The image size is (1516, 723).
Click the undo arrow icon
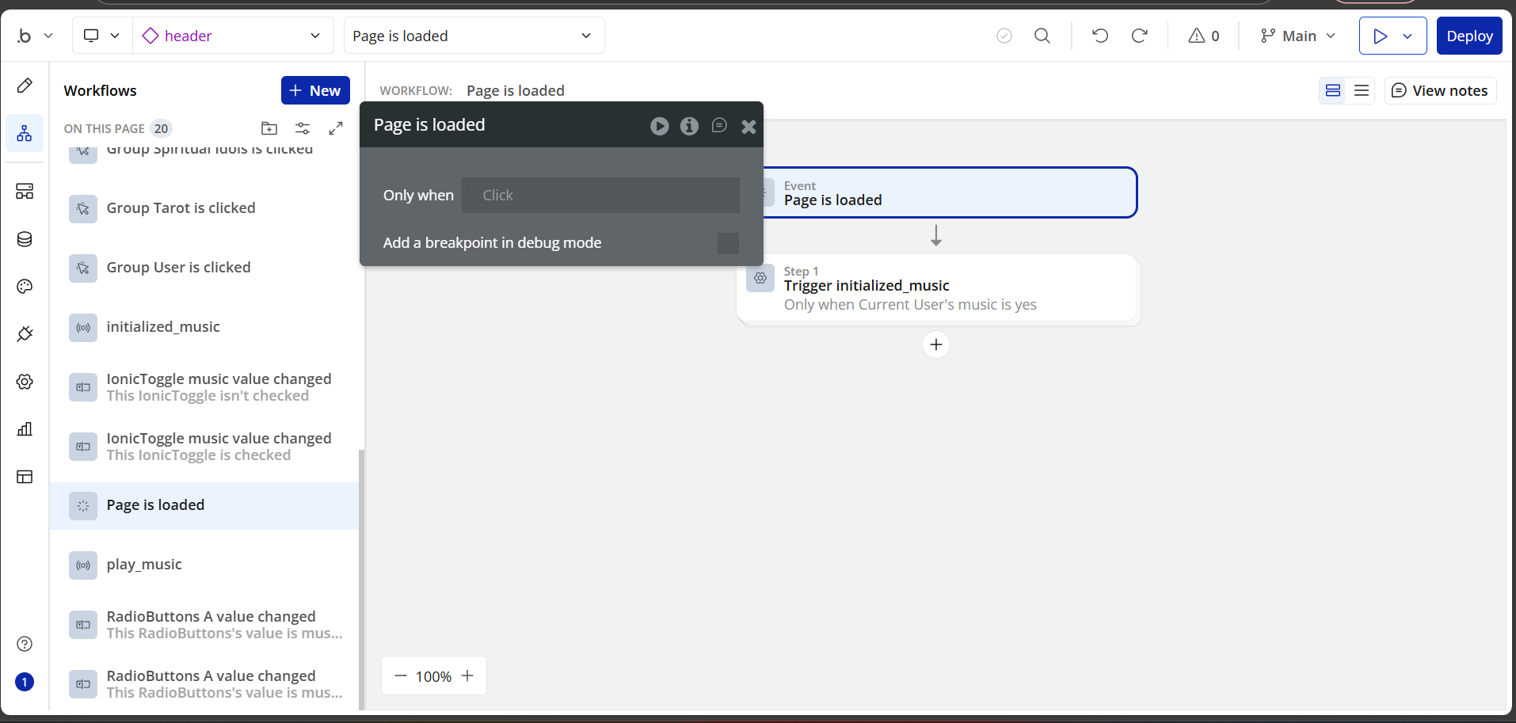coord(1100,36)
